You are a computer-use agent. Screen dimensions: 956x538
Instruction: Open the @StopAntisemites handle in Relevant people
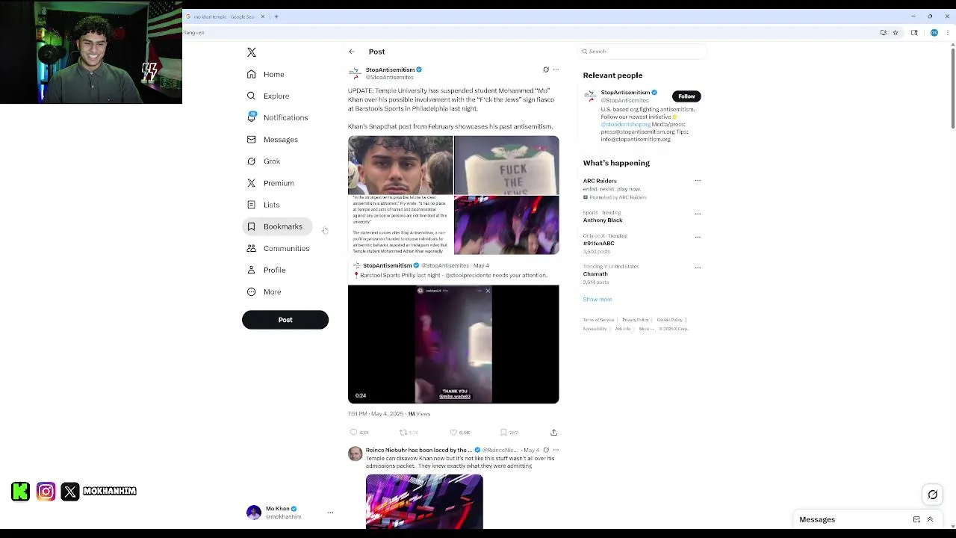click(625, 100)
